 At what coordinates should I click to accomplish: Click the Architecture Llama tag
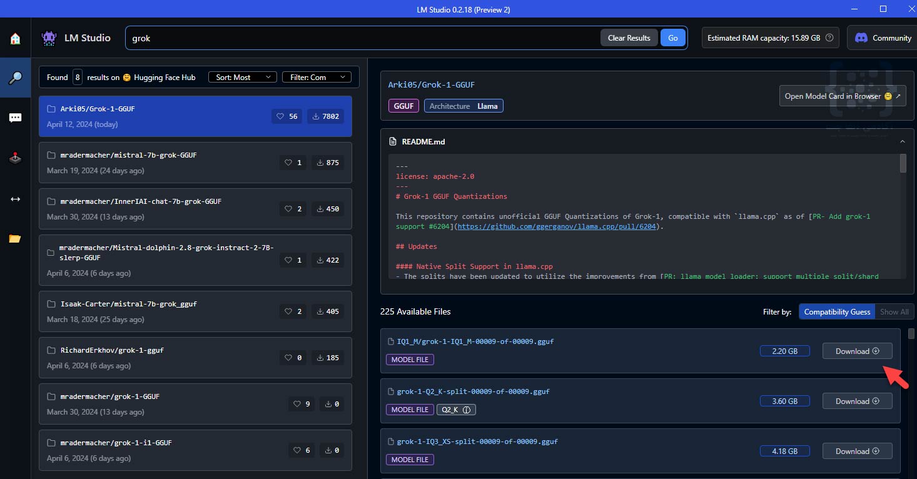click(464, 106)
